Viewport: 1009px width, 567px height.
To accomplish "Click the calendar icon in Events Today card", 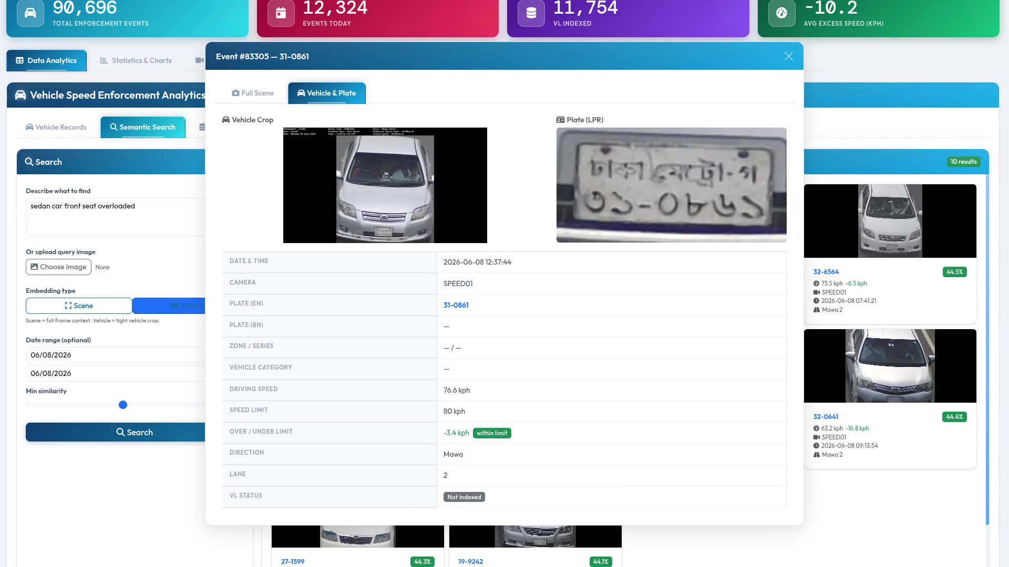I will [281, 13].
